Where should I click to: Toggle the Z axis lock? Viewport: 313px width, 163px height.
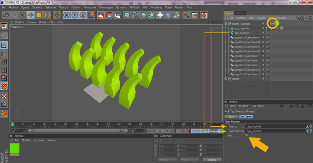(83, 15)
